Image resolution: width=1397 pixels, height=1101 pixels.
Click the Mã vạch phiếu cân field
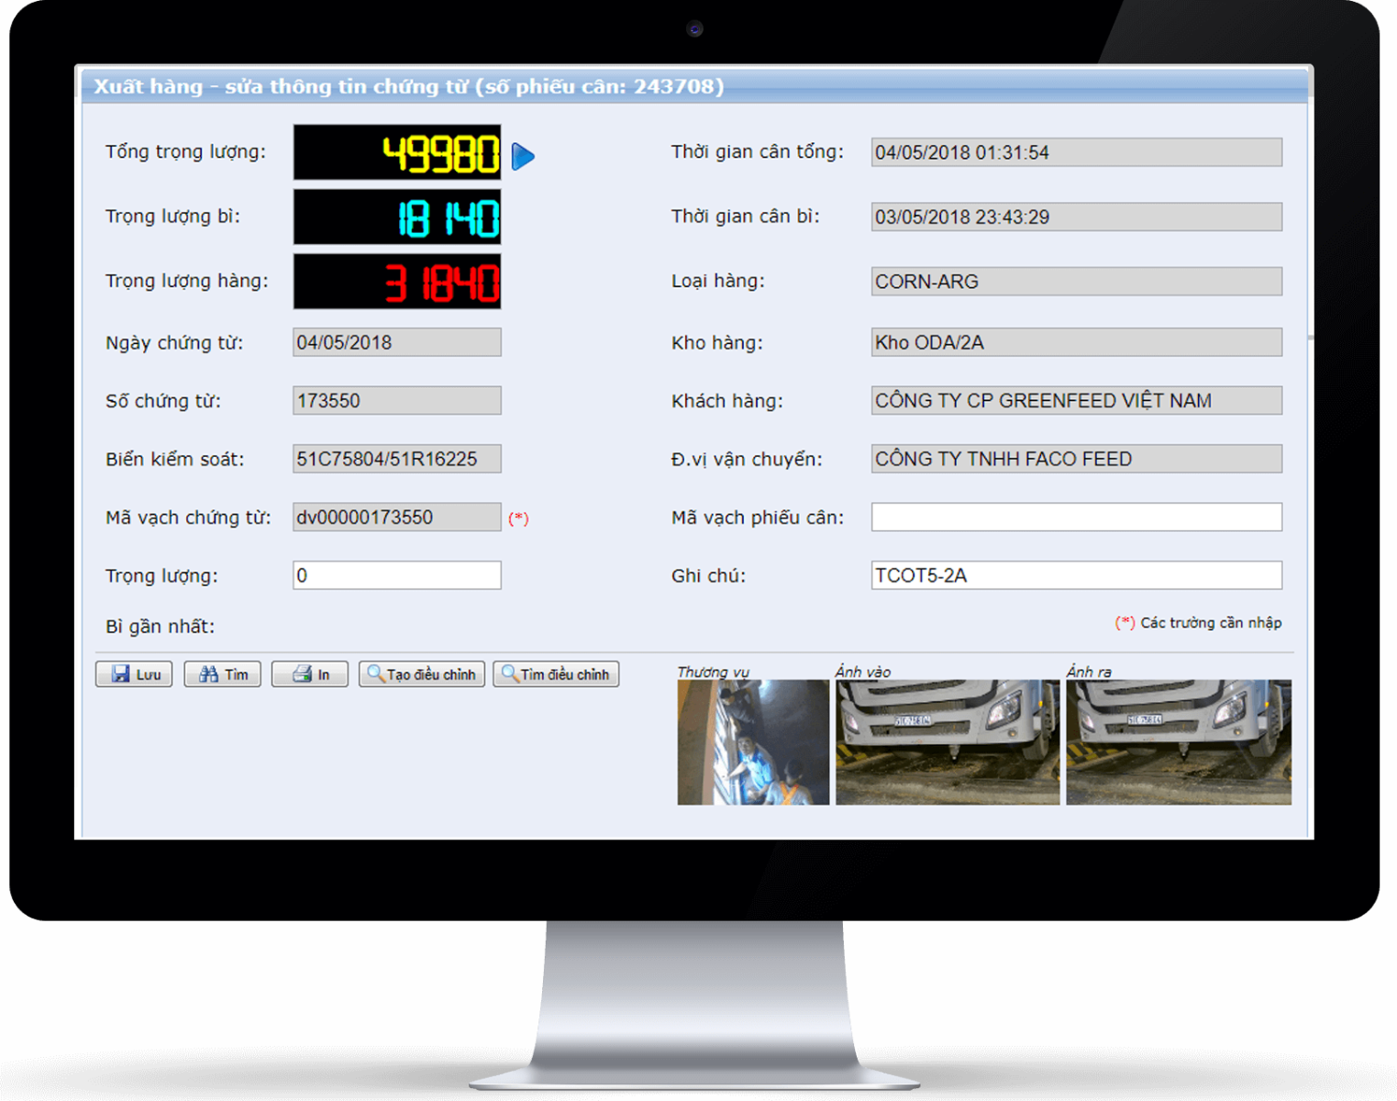1076,517
